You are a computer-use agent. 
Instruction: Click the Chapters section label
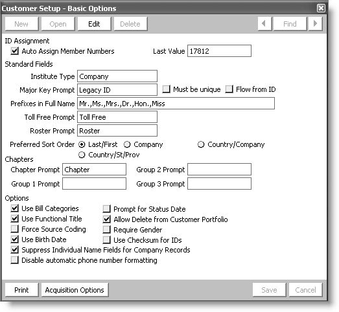[x=19, y=159]
